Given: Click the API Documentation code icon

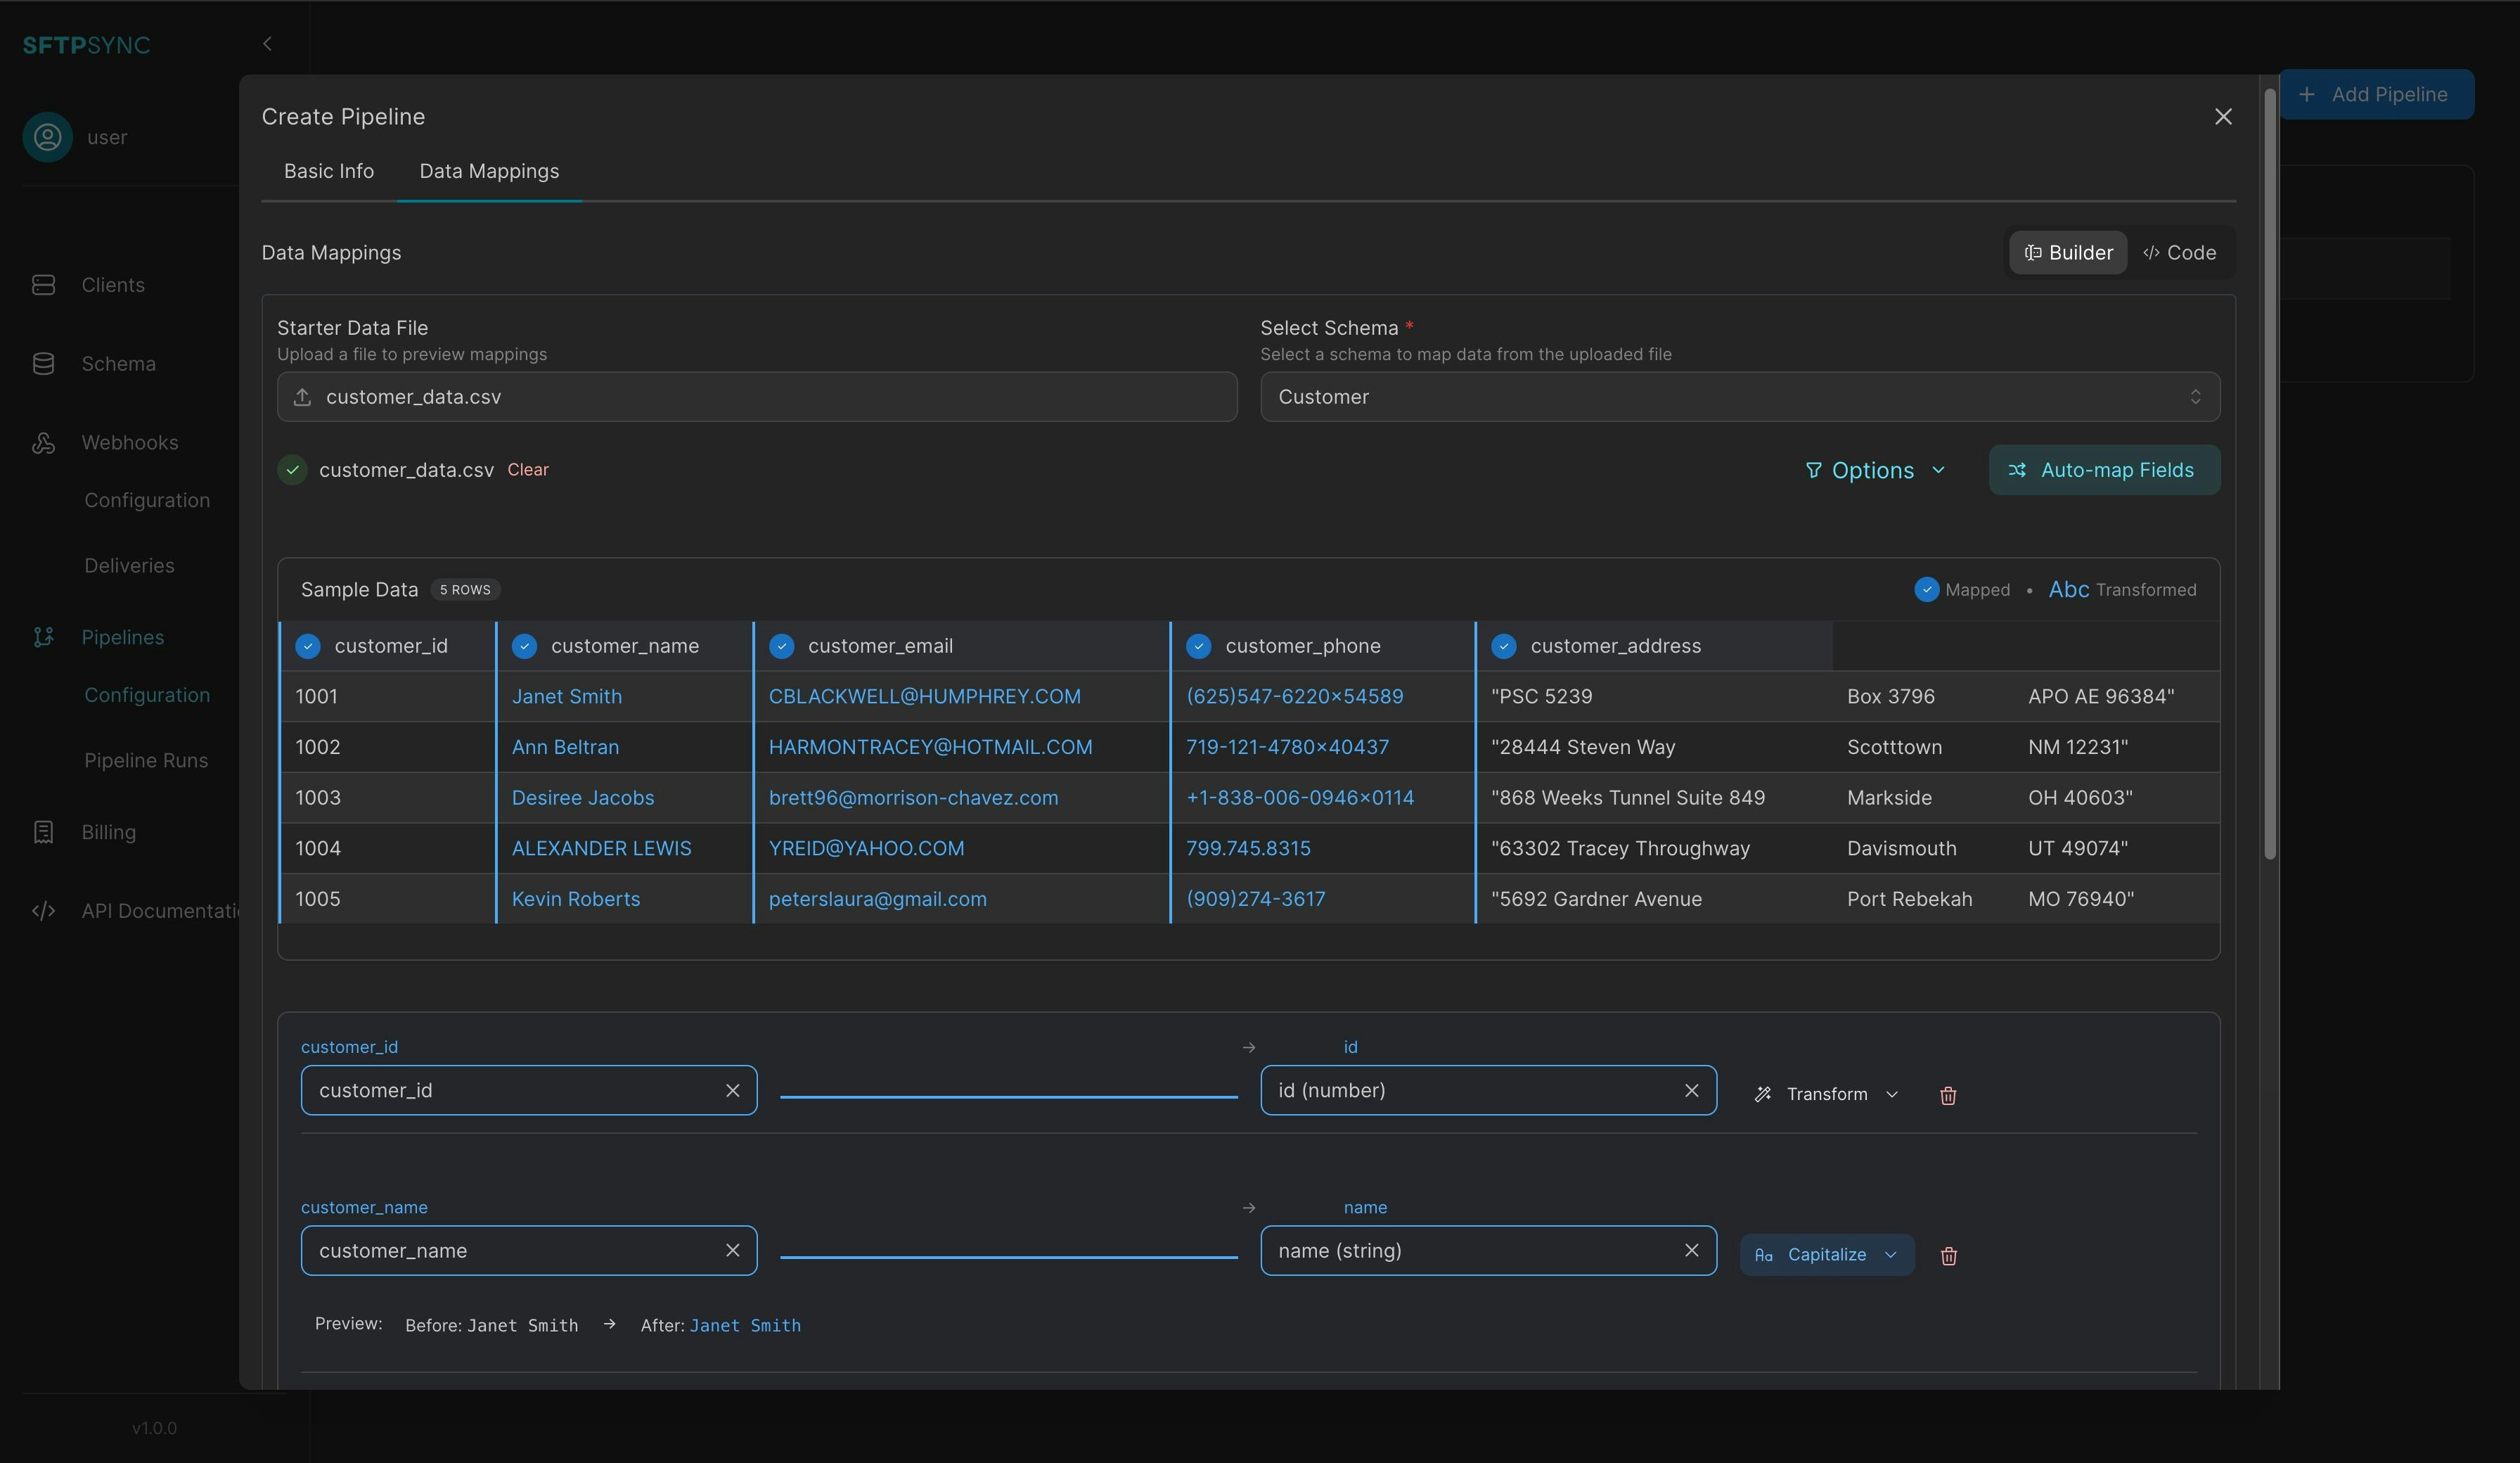Looking at the screenshot, I should (43, 911).
